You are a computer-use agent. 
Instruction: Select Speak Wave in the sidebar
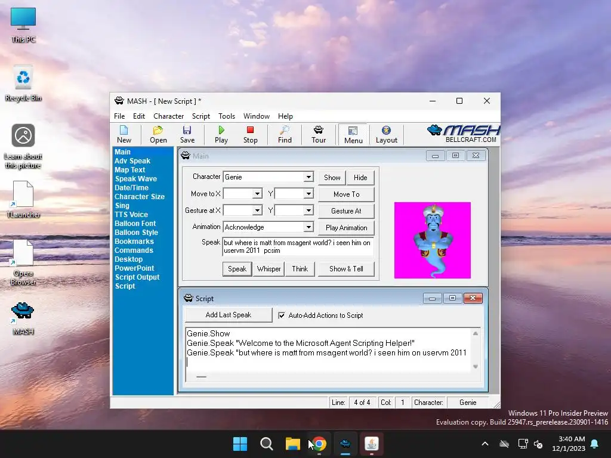pos(135,179)
